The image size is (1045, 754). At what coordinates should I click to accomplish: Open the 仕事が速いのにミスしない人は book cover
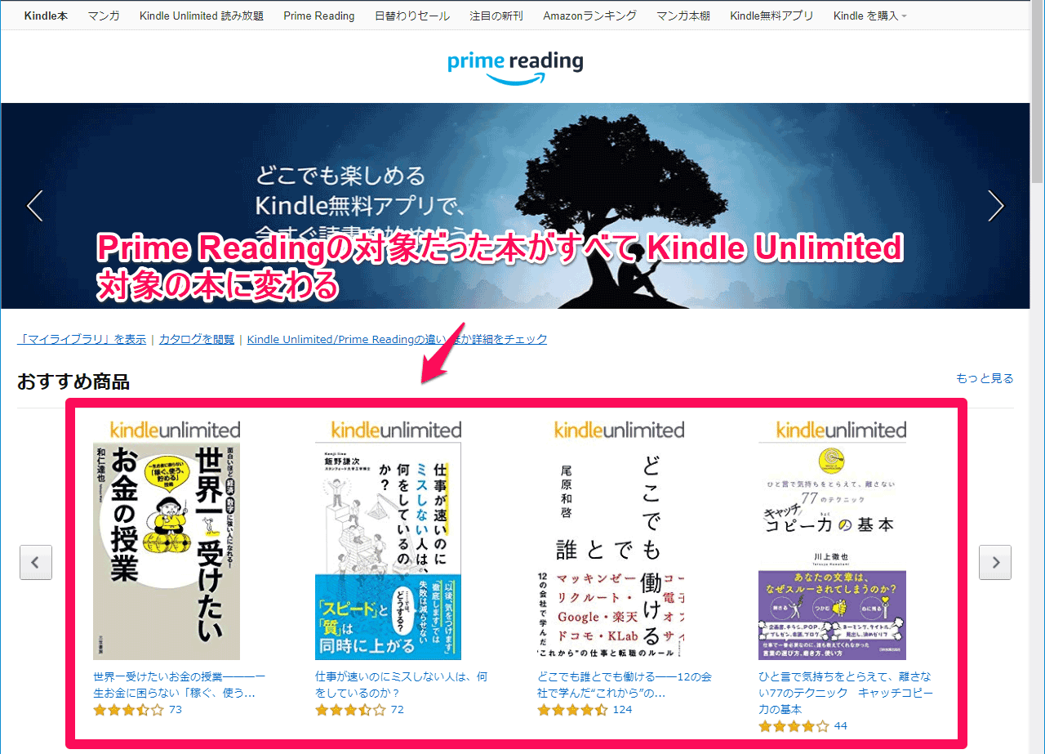388,551
